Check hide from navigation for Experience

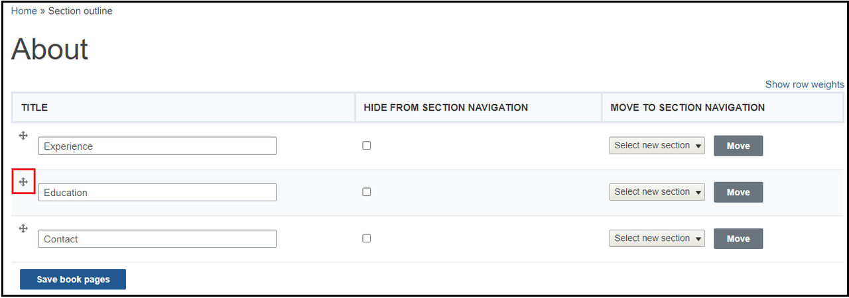[367, 146]
